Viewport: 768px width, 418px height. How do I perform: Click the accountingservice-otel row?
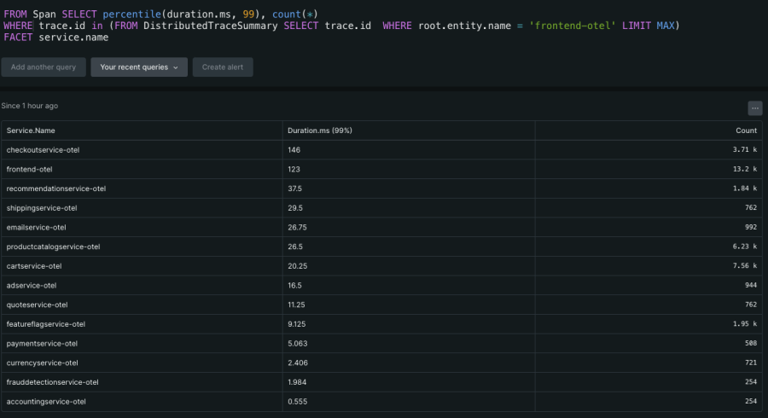click(46, 401)
